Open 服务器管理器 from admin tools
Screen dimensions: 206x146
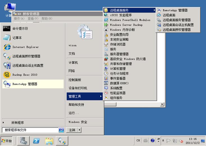[x=130, y=54]
